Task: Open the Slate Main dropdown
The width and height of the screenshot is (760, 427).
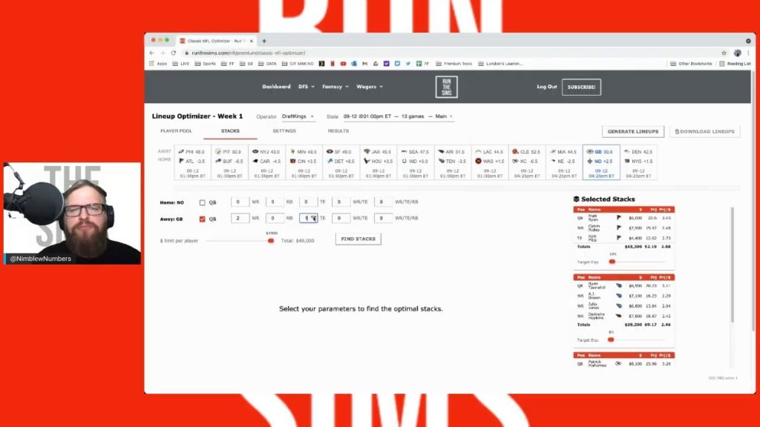Action: (x=443, y=116)
